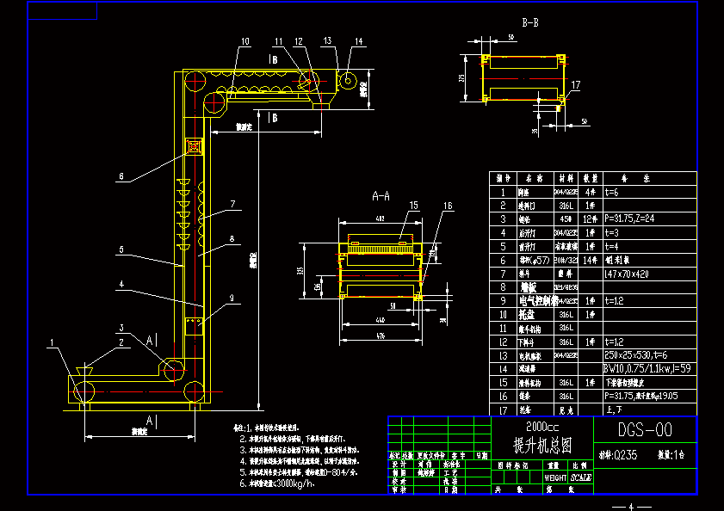Select callout number 13 at elevator top
This screenshot has width=724, height=511.
pyautogui.click(x=327, y=40)
